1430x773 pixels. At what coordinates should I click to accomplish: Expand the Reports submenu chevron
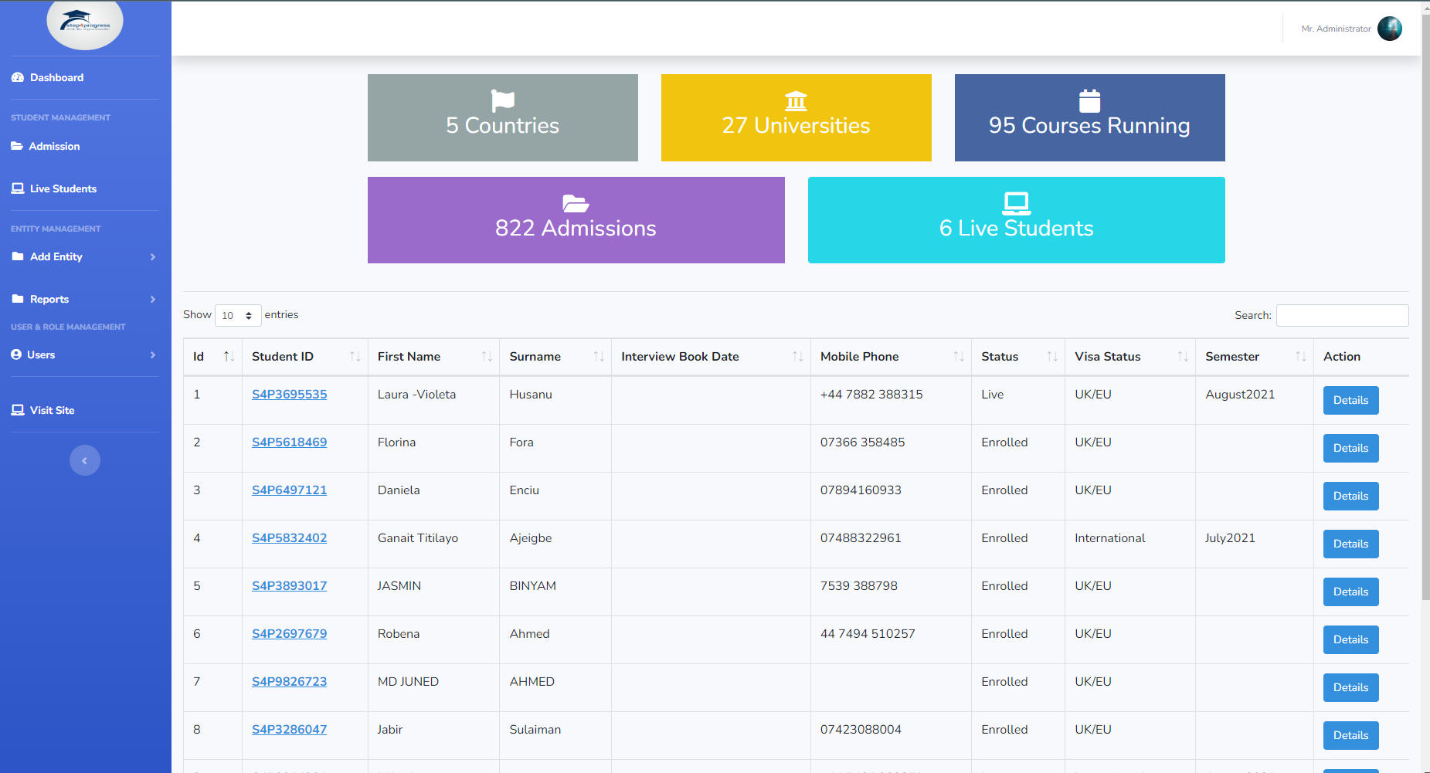pyautogui.click(x=153, y=299)
